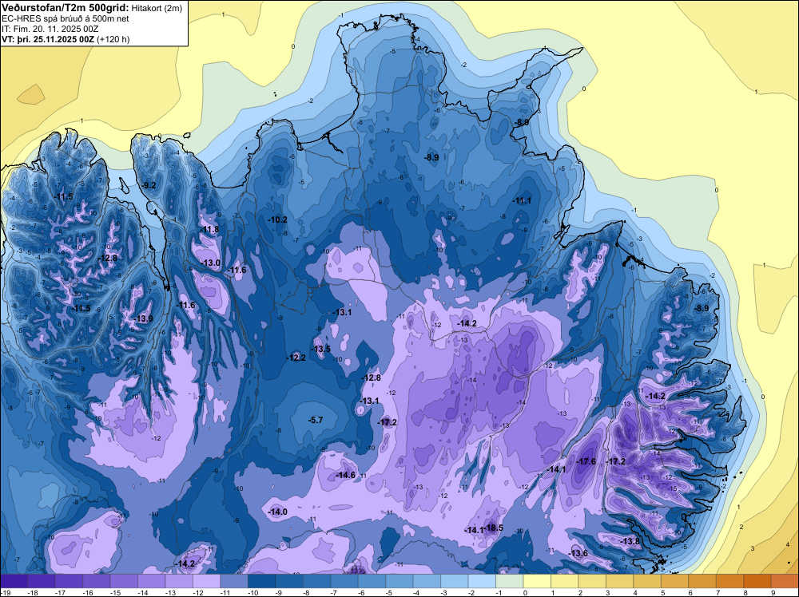This screenshot has height=597, width=799.
Task: Click the -18.5 temperature label
Action: click(x=493, y=528)
